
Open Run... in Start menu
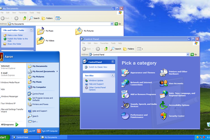[x=33, y=121]
